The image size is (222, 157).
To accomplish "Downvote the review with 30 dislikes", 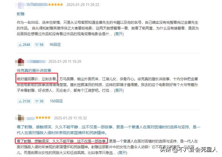I will click(x=39, y=101).
